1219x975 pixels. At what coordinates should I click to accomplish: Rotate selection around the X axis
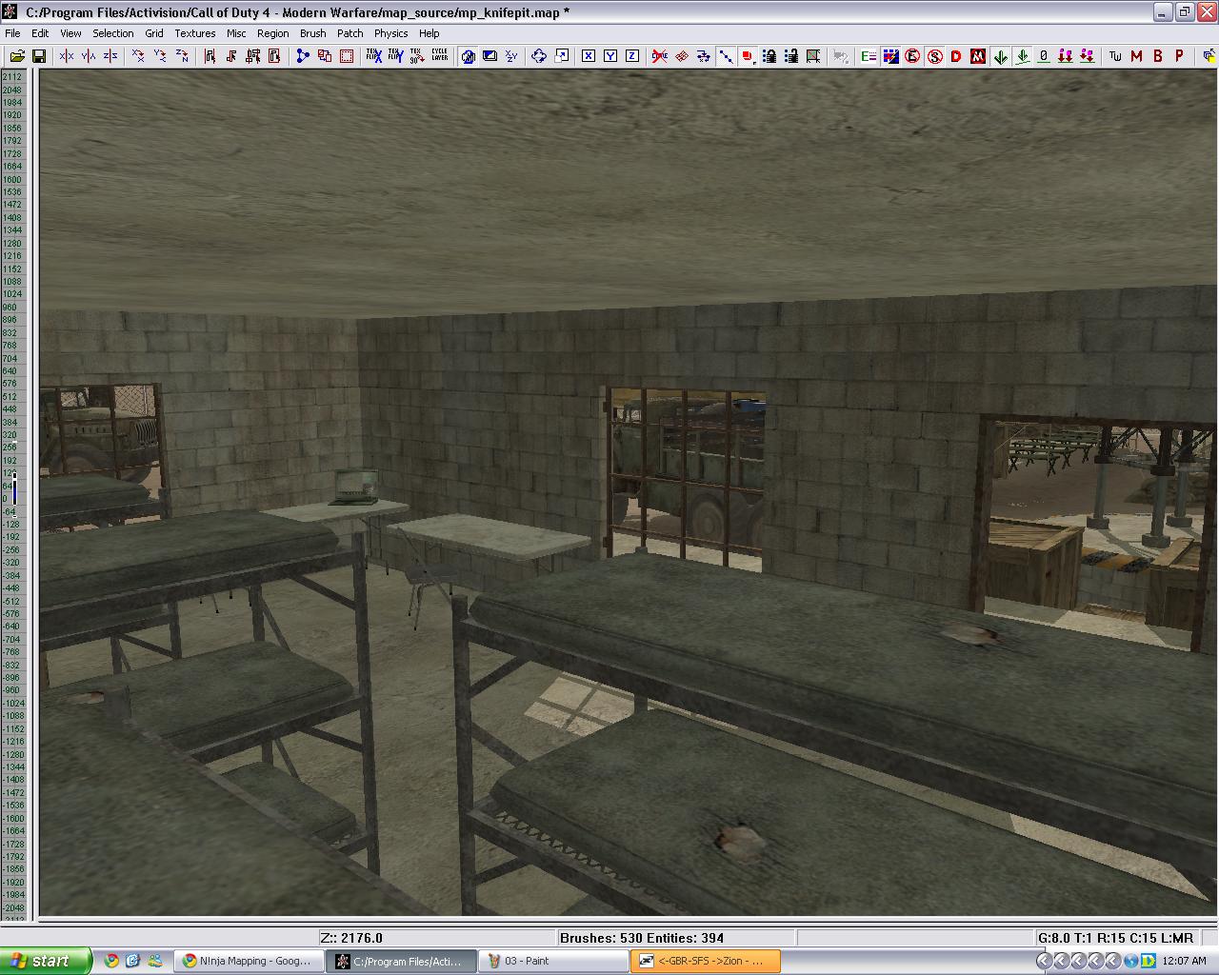pos(138,56)
